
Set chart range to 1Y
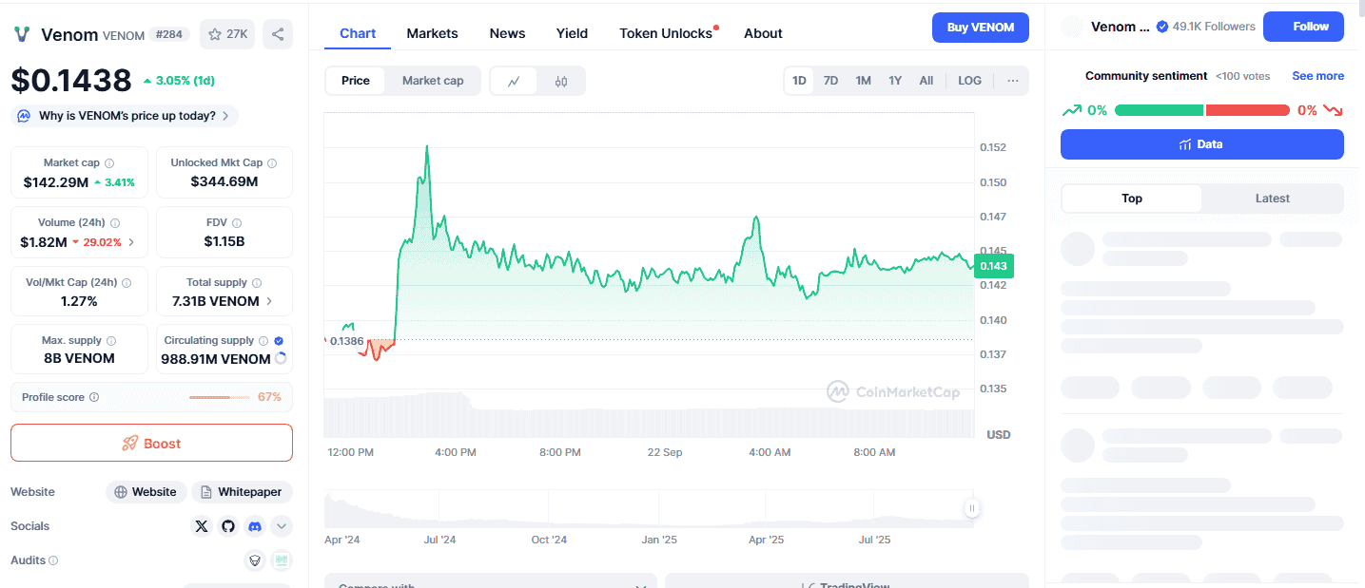tap(895, 81)
